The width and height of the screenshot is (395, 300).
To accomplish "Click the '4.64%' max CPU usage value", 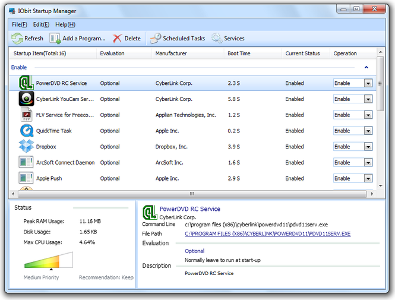I will [87, 242].
